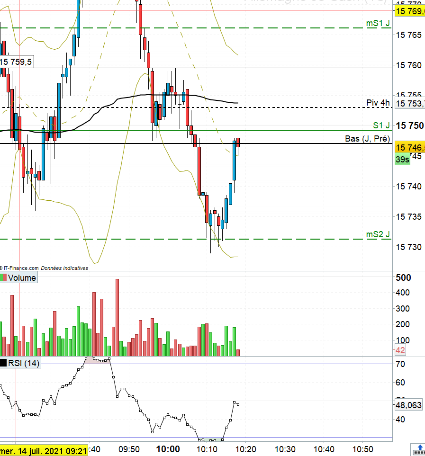Click the 300 volume axis label
Image resolution: width=425 pixels, height=456 pixels.
click(403, 308)
